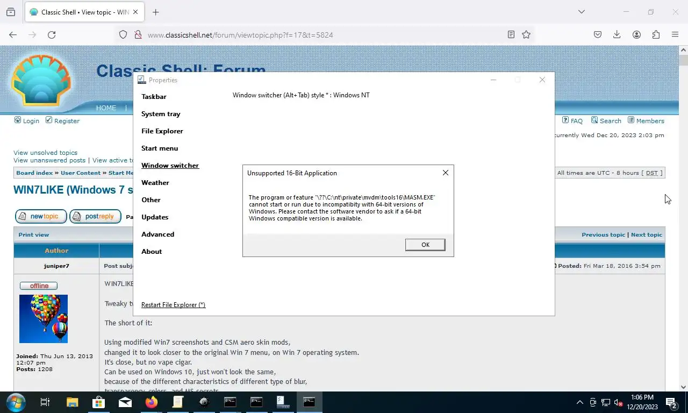
Task: Open forum Members list link
Action: coord(650,121)
